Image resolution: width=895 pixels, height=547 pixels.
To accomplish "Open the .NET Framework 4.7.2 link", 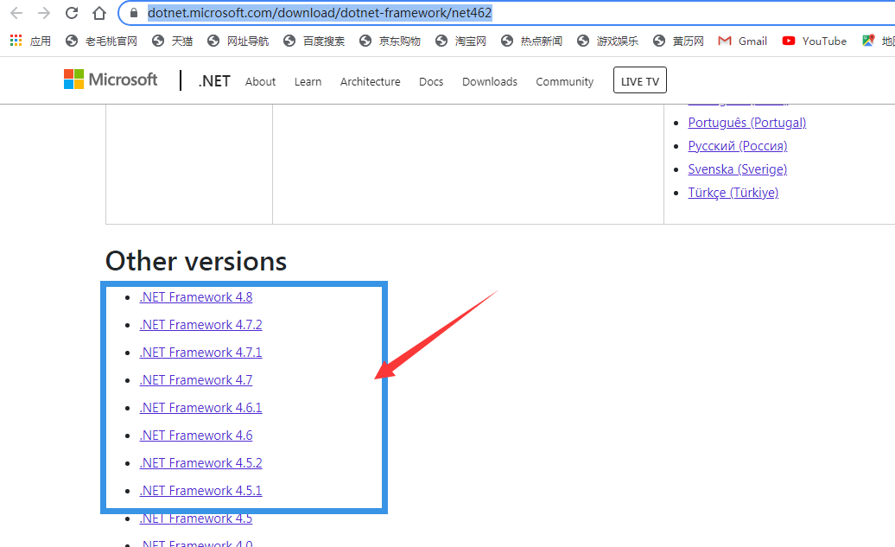I will point(201,325).
